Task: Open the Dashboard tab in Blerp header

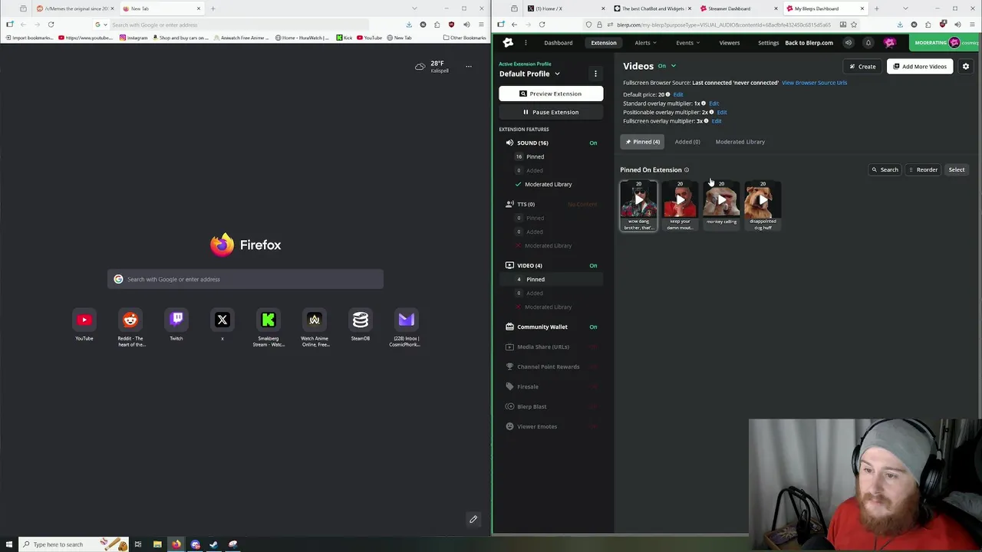Action: click(559, 43)
